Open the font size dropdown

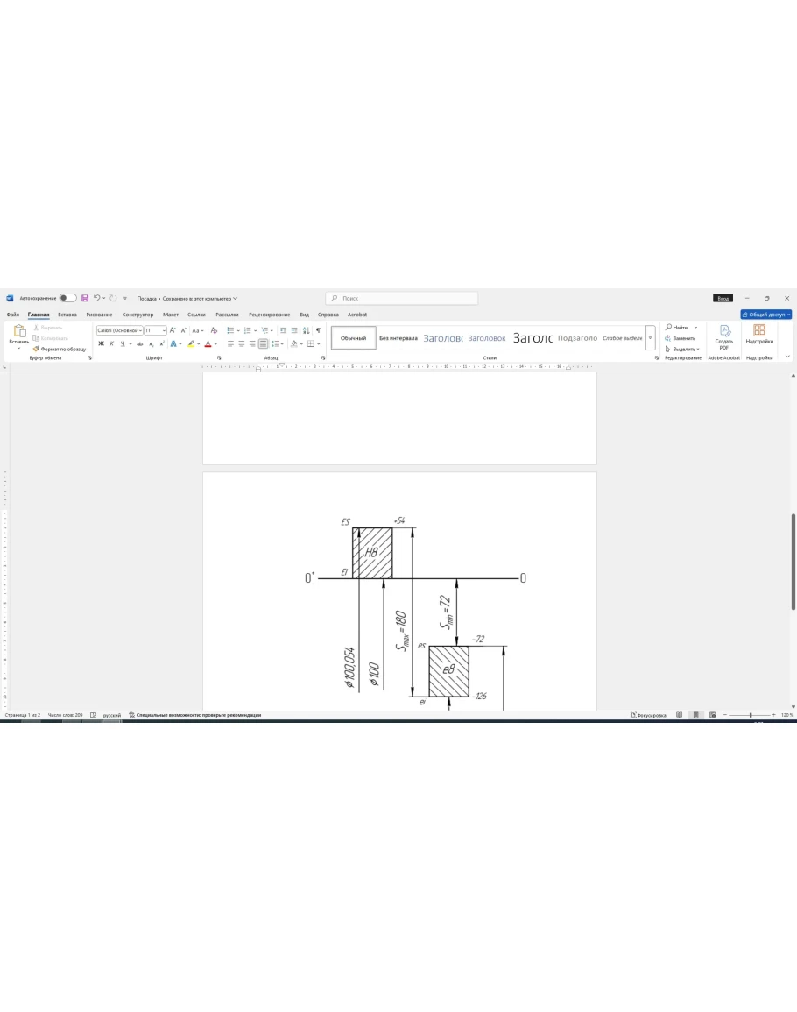click(x=154, y=330)
